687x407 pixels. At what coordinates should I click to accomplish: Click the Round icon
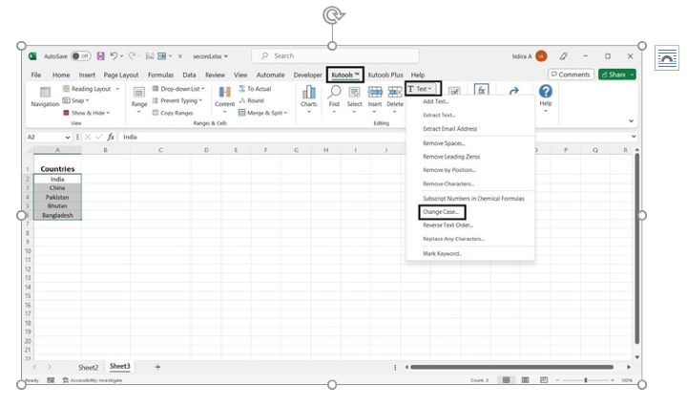click(x=241, y=100)
